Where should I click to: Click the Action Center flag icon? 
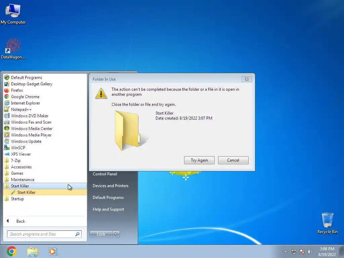coord(302,252)
